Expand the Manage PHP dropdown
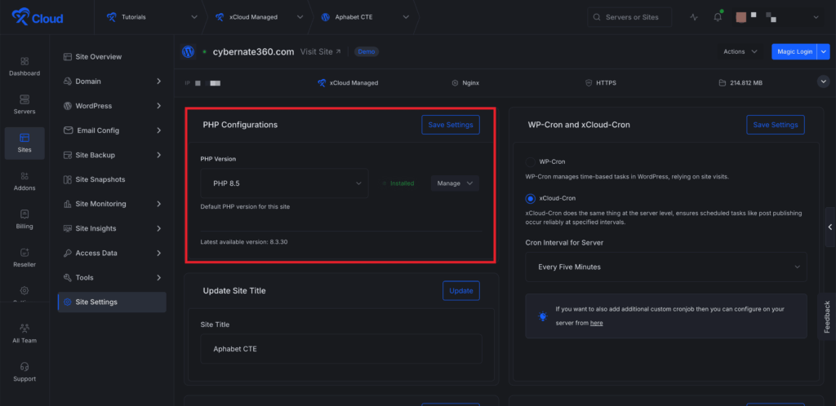The image size is (836, 406). pos(455,183)
